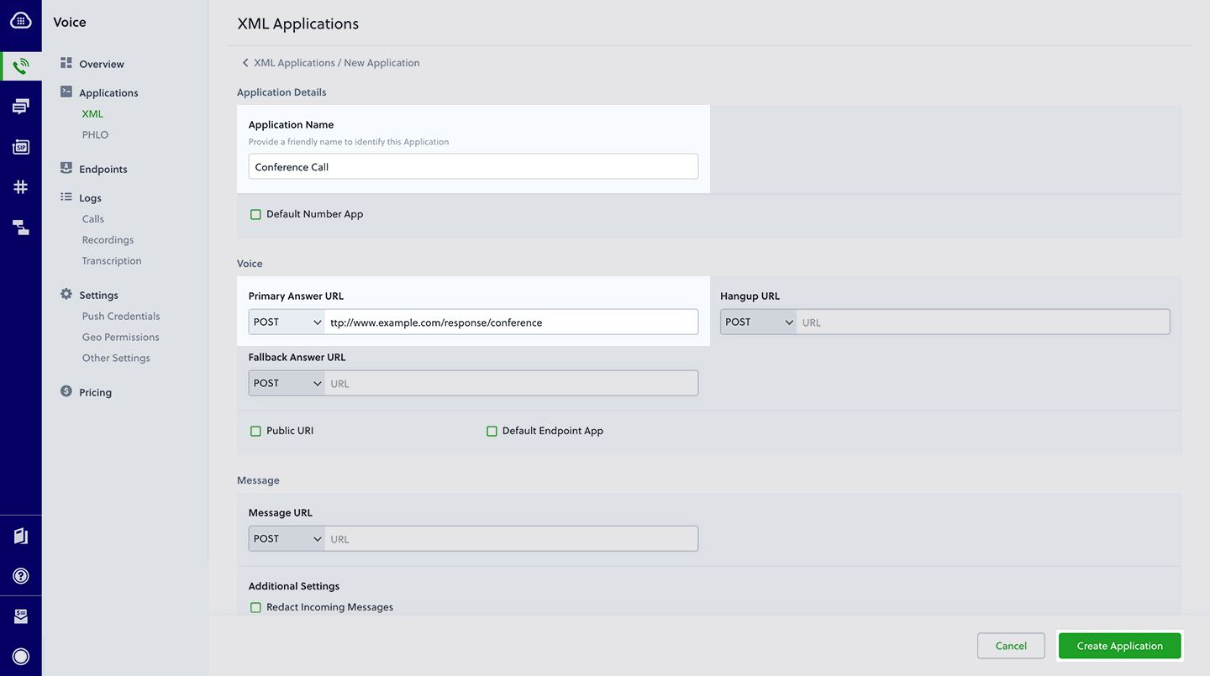Open the Hangup URL POST dropdown
Screen dimensions: 1210x676
pyautogui.click(x=758, y=322)
